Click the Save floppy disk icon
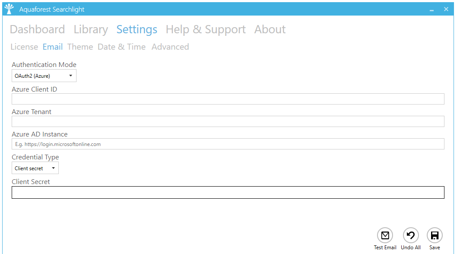The height and width of the screenshot is (254, 457). pos(435,235)
